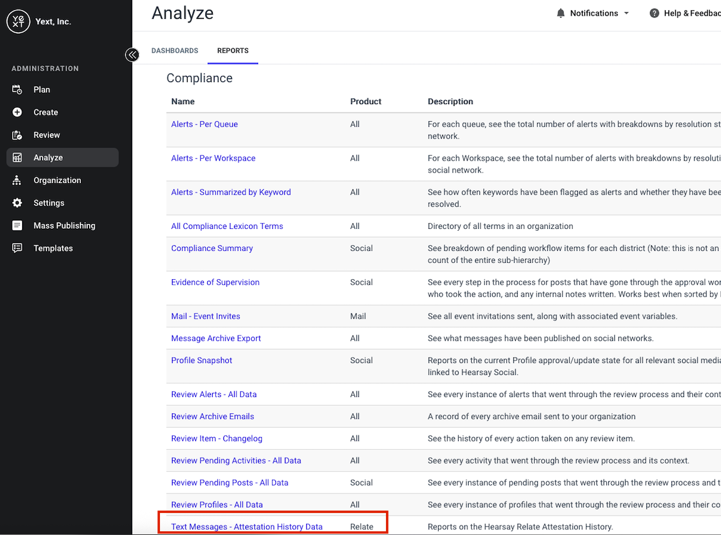Open Templates in the sidebar
Screen dimensions: 721x535
(x=63, y=248)
